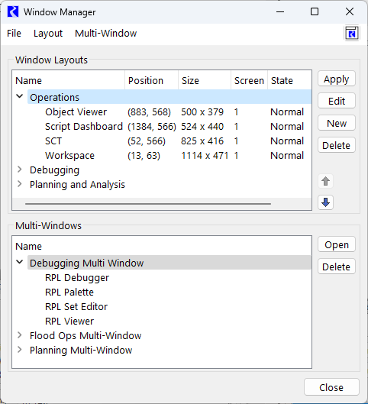Viewport: 368px width, 404px height.
Task: Open the Layout menu
Action: (x=48, y=34)
